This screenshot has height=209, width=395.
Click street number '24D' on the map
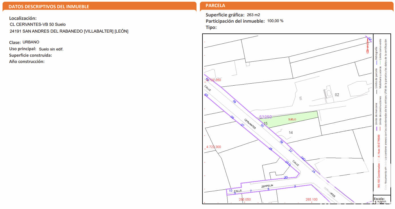pyautogui.click(x=303, y=158)
